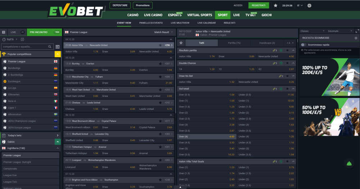Viewport: 360px width, 189px height.
Task: Star the Manchester City vs Fulham match
Action: [160, 77]
